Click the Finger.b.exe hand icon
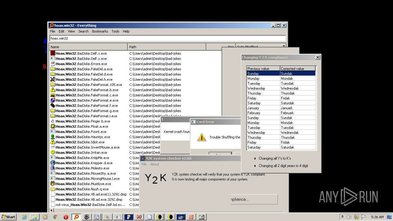Viewport: 393px width, 221px height. [53, 121]
